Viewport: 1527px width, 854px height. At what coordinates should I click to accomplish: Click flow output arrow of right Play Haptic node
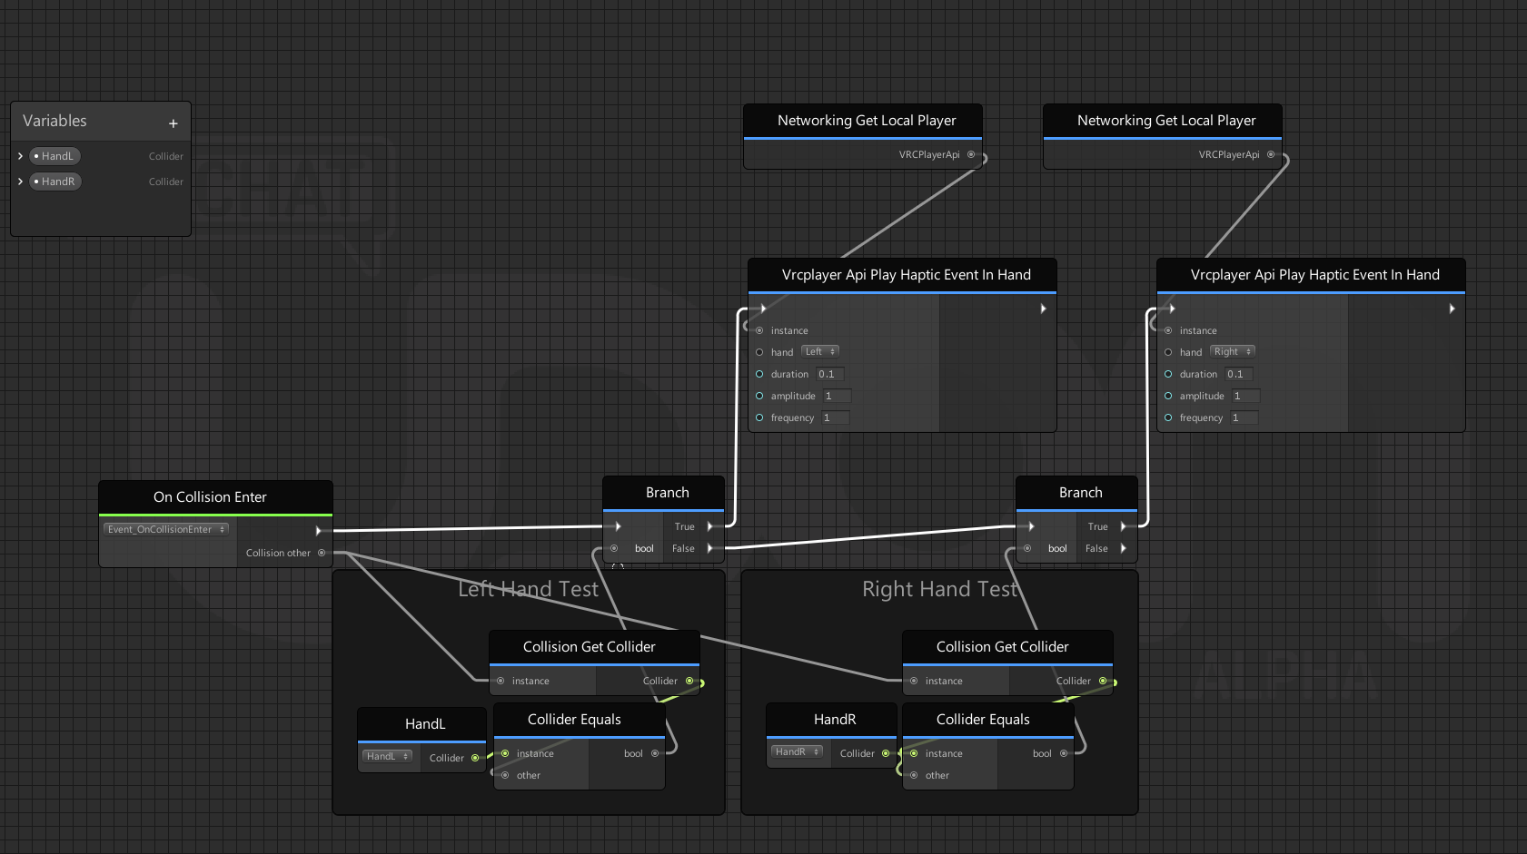point(1452,309)
